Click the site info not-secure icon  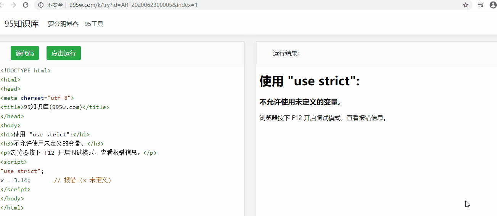(x=41, y=5)
